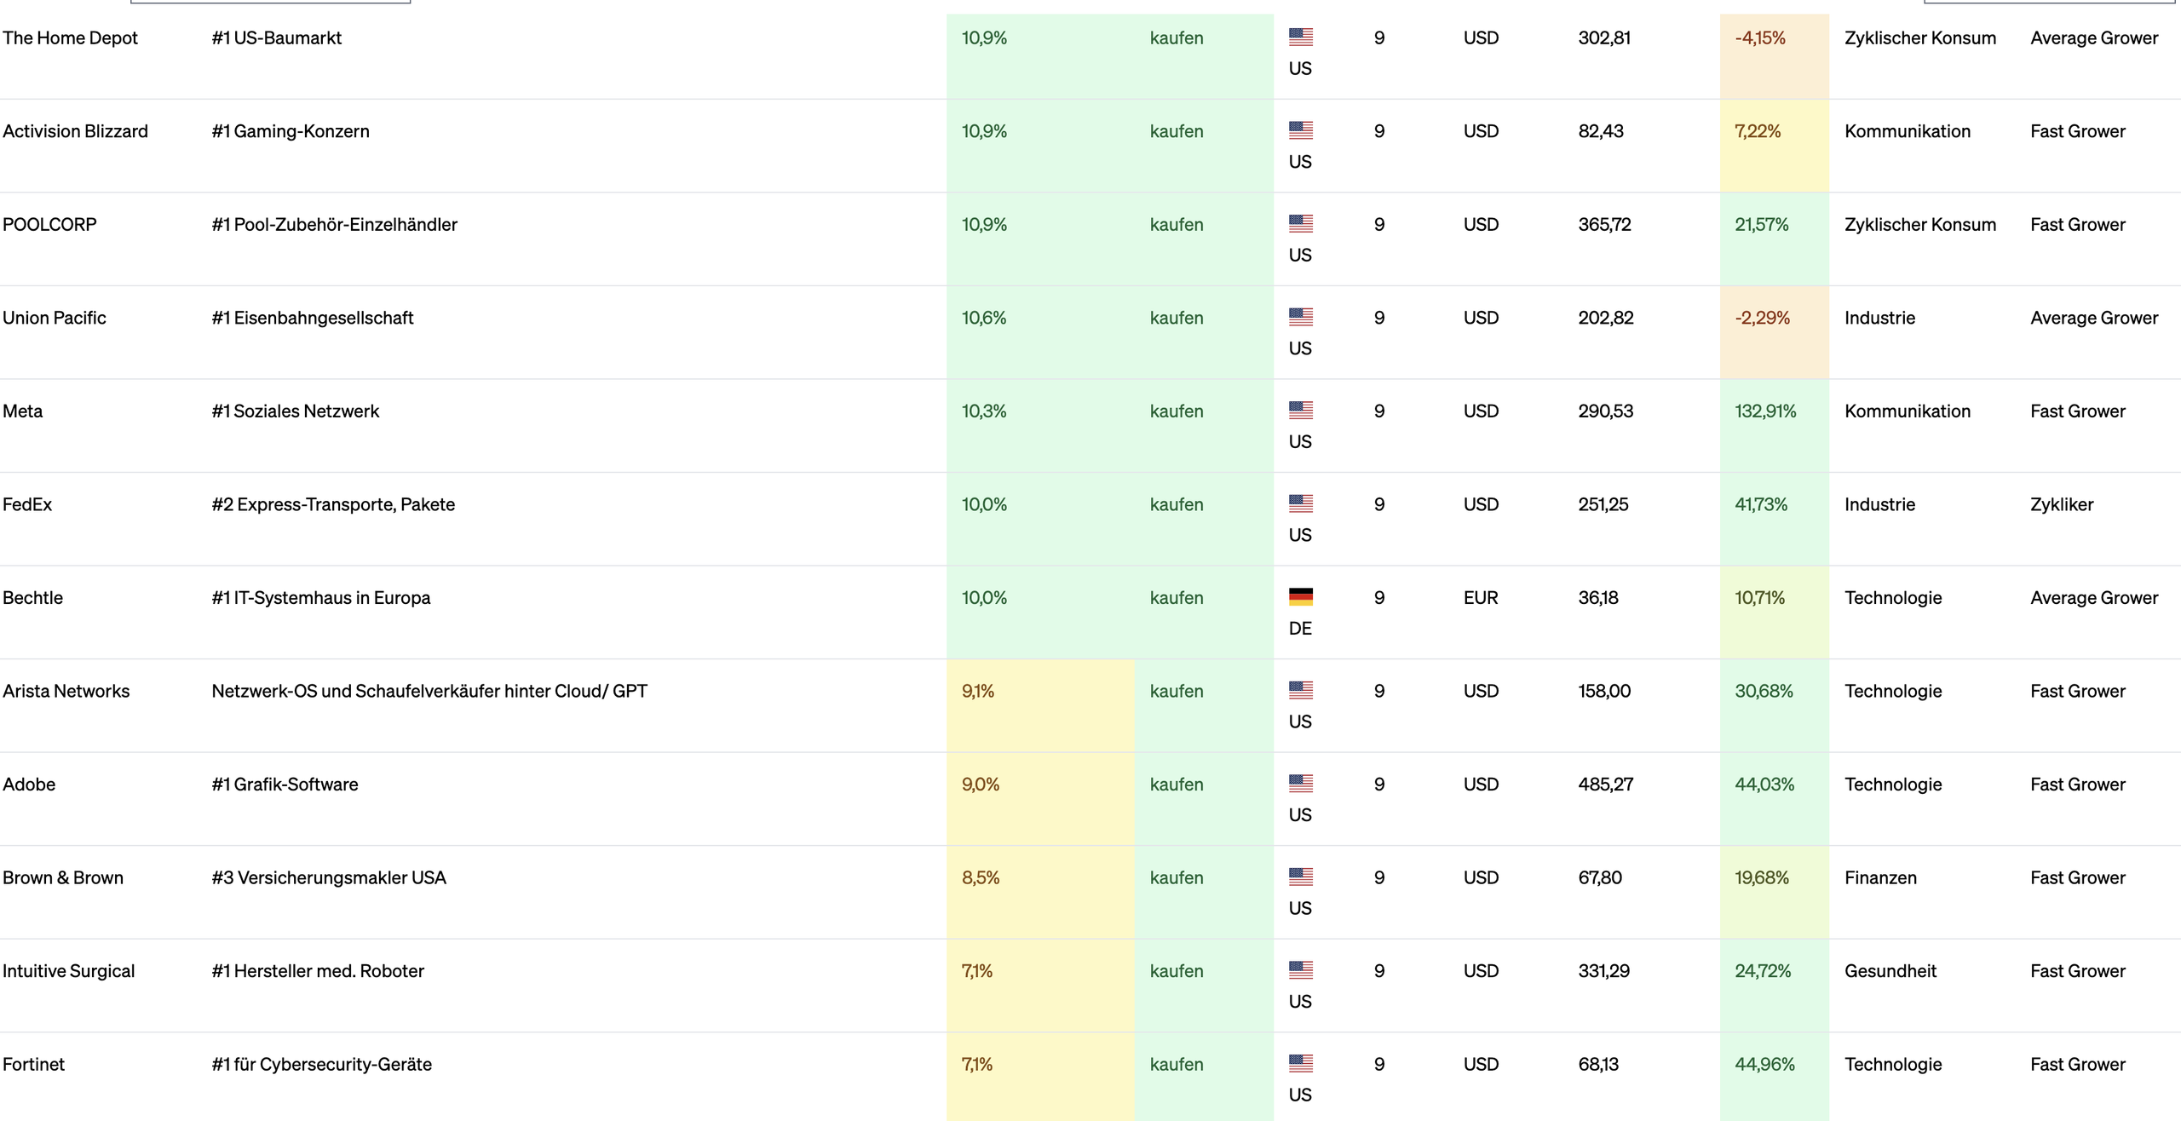Click the Gesundheit sector cell
Screen dimensions: 2181x1121
coord(1890,971)
